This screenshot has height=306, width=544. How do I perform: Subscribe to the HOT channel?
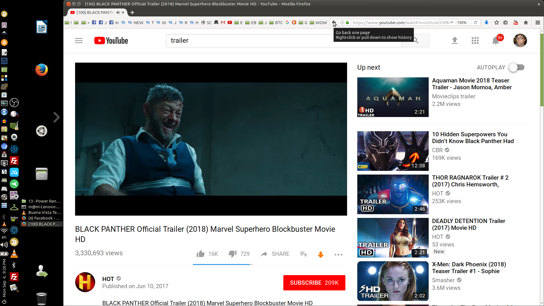tap(314, 283)
